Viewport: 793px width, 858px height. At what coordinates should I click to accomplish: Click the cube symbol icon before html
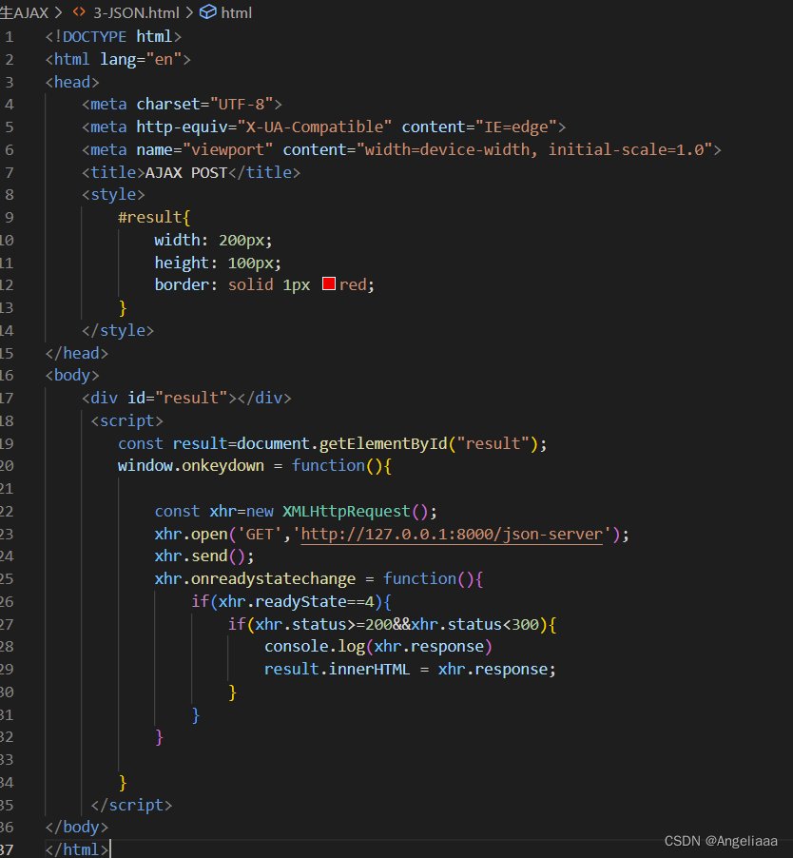click(x=208, y=11)
